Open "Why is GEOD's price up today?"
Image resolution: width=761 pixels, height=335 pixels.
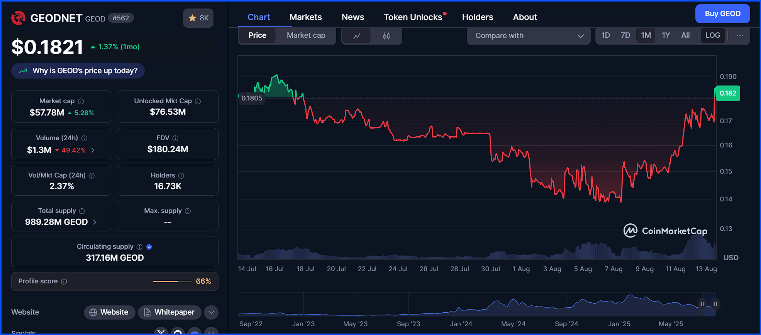(78, 71)
